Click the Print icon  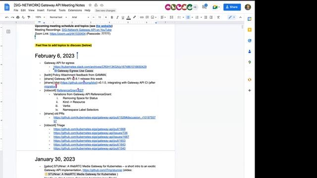[x=18, y=17]
